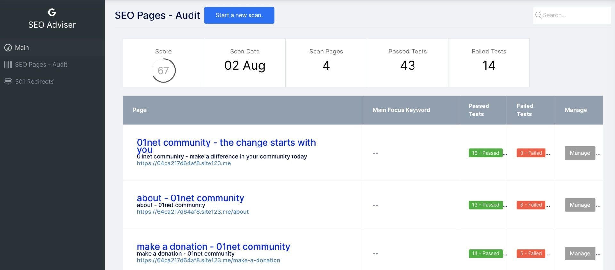Click the Scan Date 02 Aug value
Screen dimensions: 615x270
click(x=245, y=66)
